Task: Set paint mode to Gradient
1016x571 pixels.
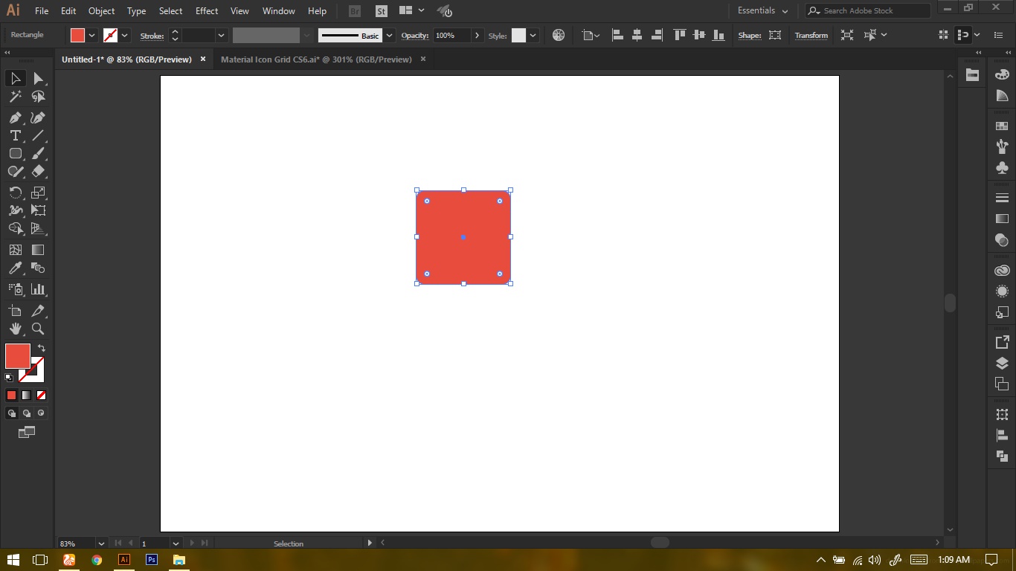Action: [26, 396]
